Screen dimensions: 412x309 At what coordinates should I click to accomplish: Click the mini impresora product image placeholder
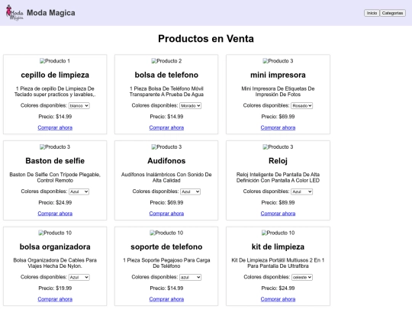278,61
